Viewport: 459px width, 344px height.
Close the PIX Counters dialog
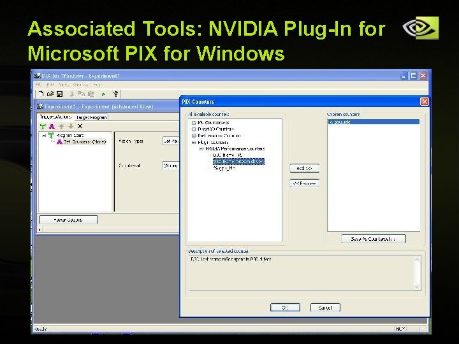[x=424, y=101]
